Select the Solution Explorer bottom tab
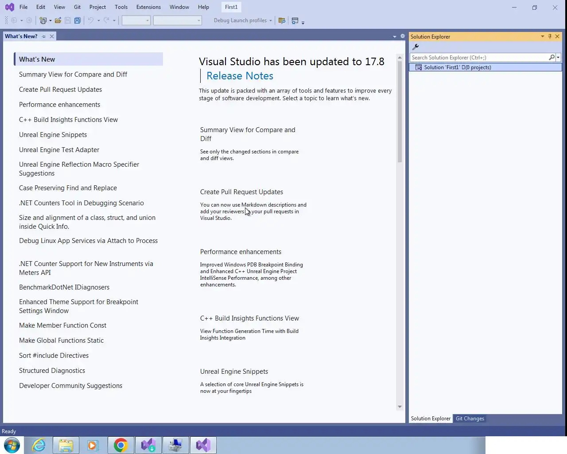Viewport: 567px width, 454px height. 431,419
